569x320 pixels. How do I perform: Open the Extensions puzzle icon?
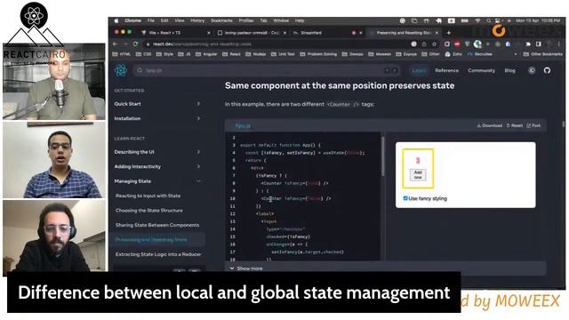[528, 44]
